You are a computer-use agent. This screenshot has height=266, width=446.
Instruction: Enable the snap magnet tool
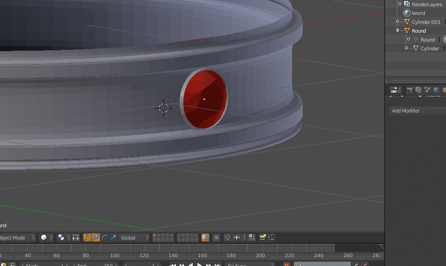[x=227, y=237]
